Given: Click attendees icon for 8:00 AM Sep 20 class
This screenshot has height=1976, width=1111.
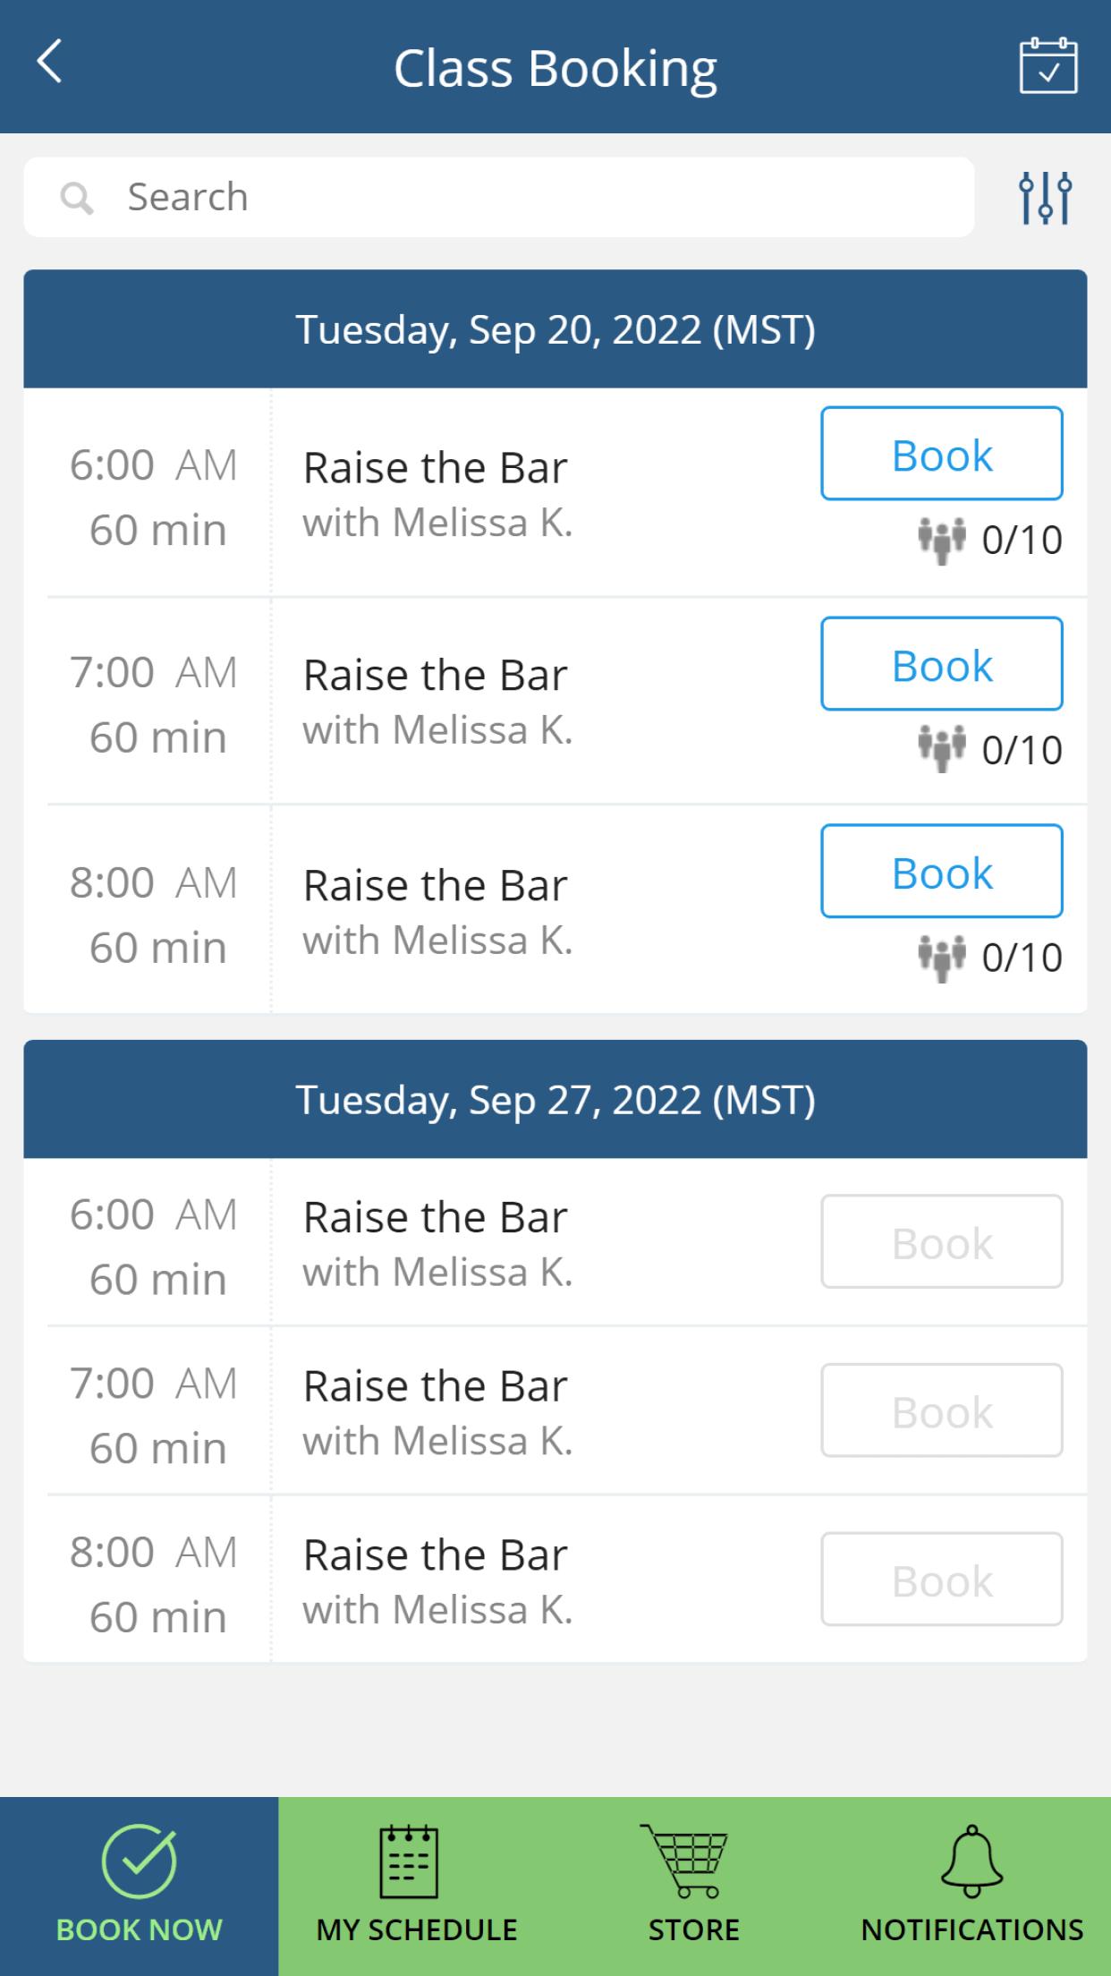Looking at the screenshot, I should click(x=942, y=958).
